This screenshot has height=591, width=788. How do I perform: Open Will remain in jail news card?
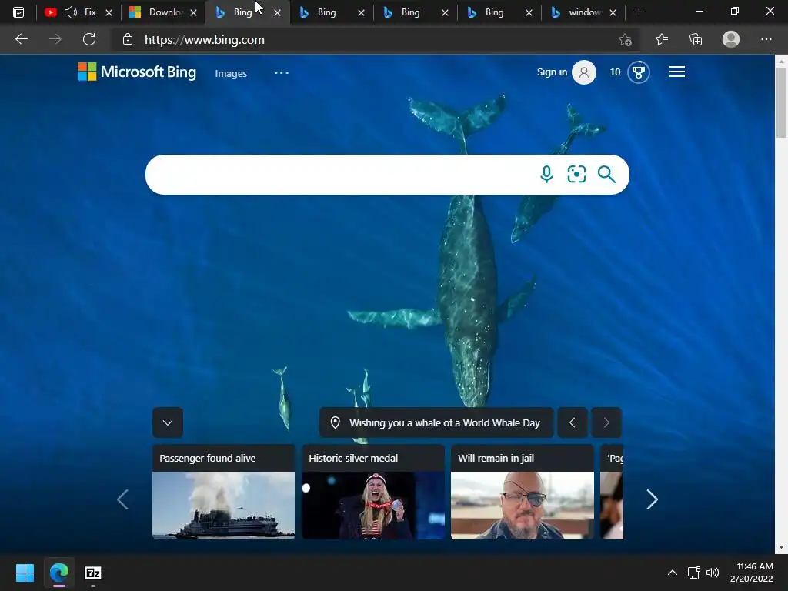523,492
